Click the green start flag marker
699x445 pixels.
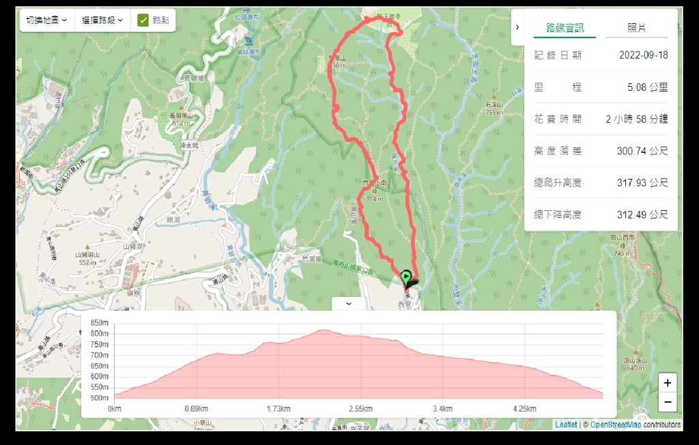(x=405, y=278)
